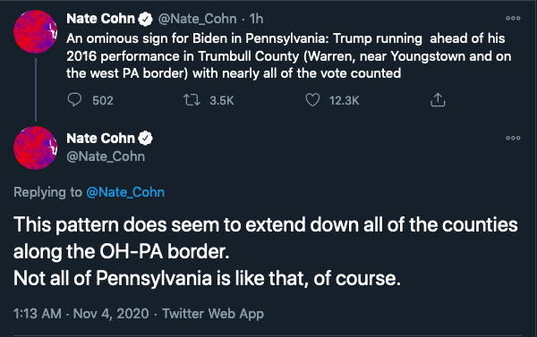Click @Nate_Cohn handle beside first tweet name
Image resolution: width=537 pixels, height=337 pixels.
[x=197, y=19]
